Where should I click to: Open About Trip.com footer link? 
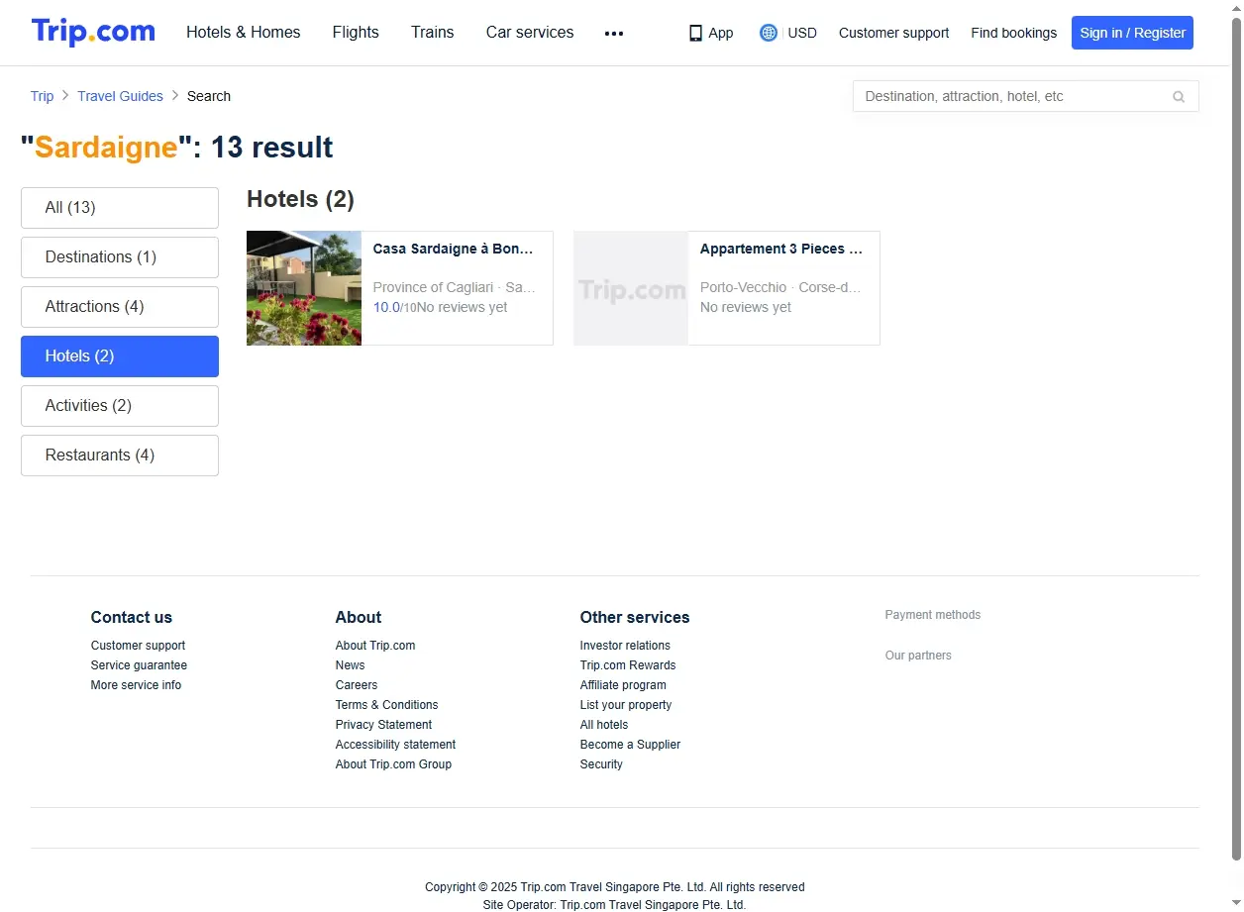375,646
